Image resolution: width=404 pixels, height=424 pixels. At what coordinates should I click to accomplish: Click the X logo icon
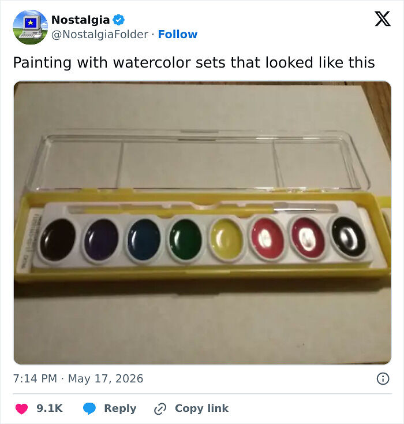tap(383, 18)
